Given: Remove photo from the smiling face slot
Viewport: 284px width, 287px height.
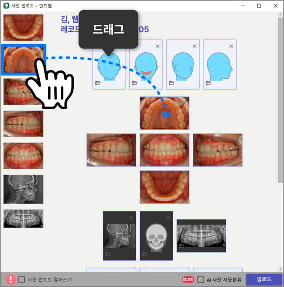Looking at the screenshot, I should 157,46.
